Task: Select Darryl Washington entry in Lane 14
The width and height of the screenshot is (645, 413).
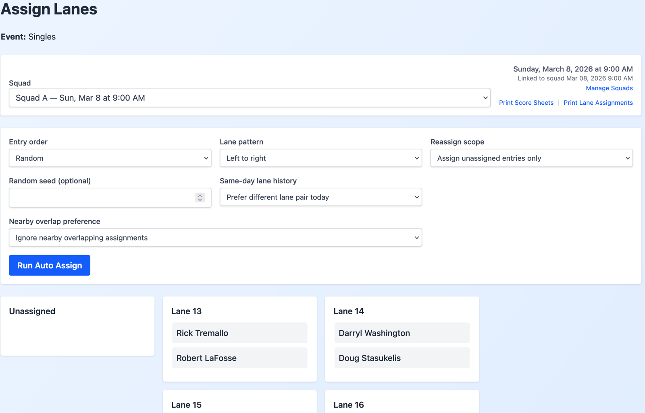Action: (402, 333)
